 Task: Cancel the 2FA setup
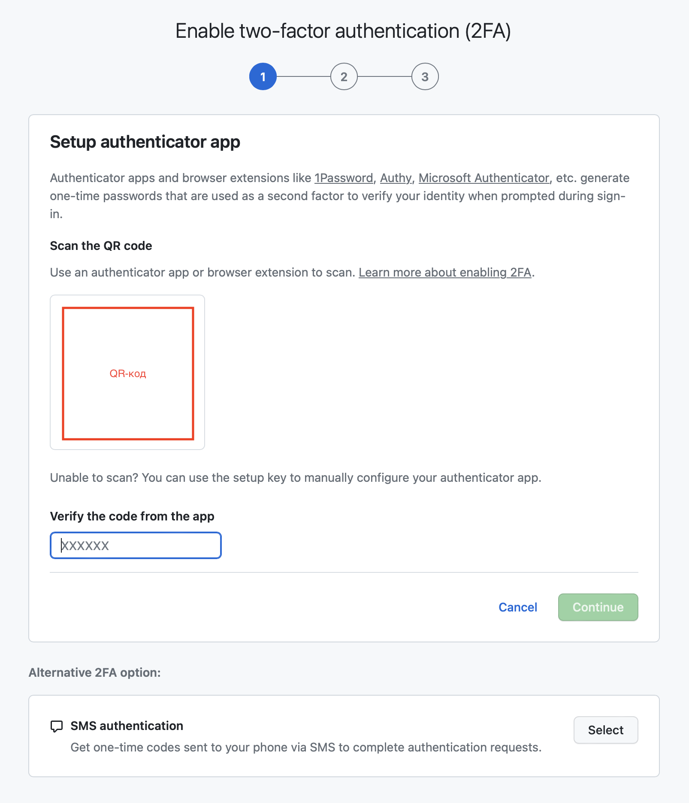click(x=518, y=607)
